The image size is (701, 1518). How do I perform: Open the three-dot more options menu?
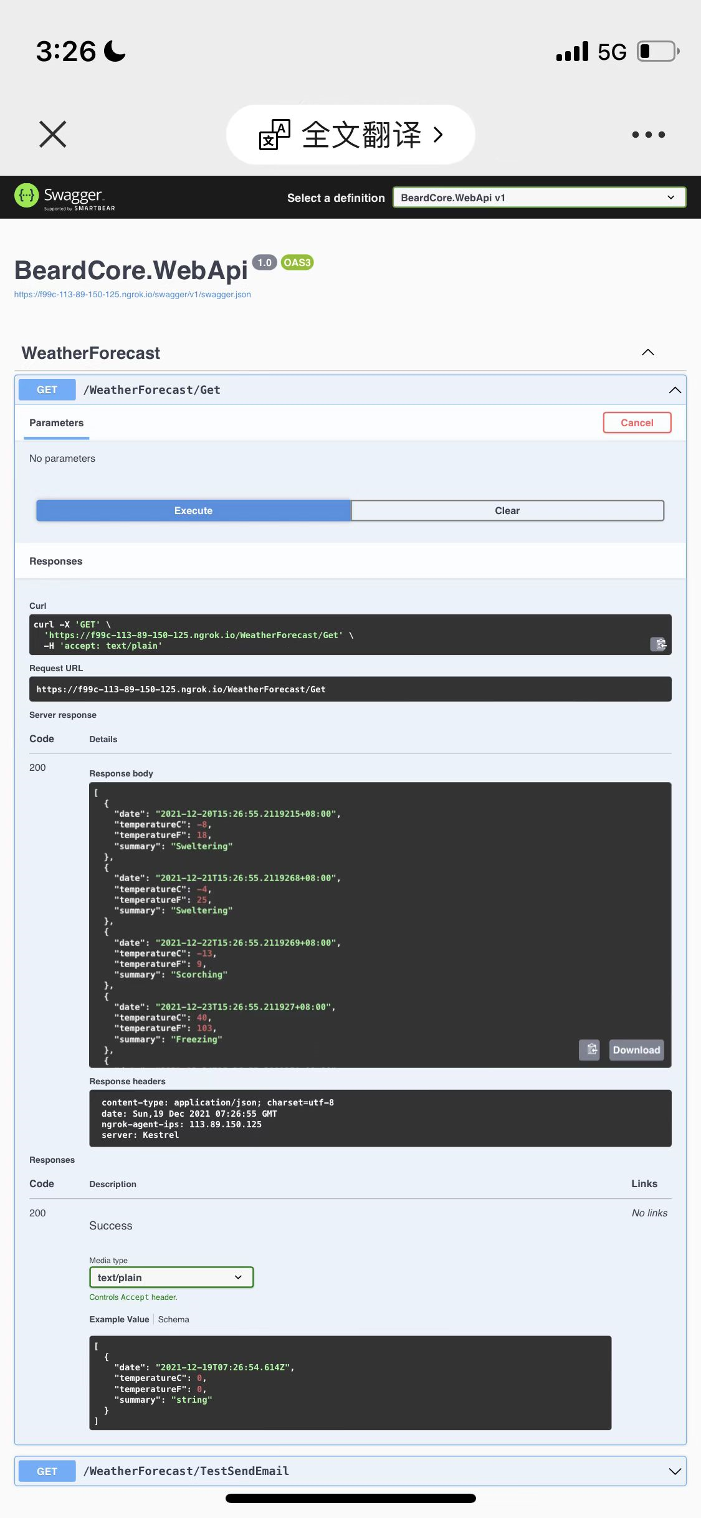coord(648,135)
